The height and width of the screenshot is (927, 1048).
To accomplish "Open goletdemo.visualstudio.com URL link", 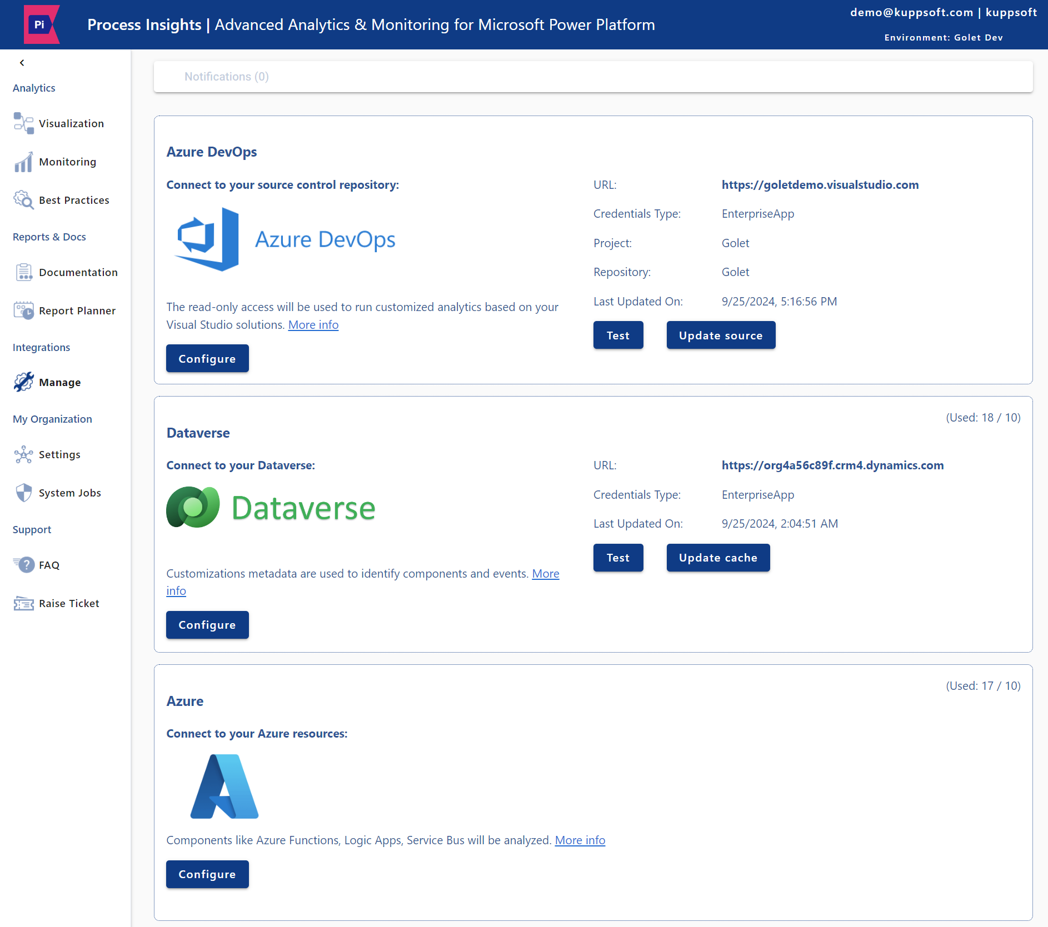I will click(820, 185).
